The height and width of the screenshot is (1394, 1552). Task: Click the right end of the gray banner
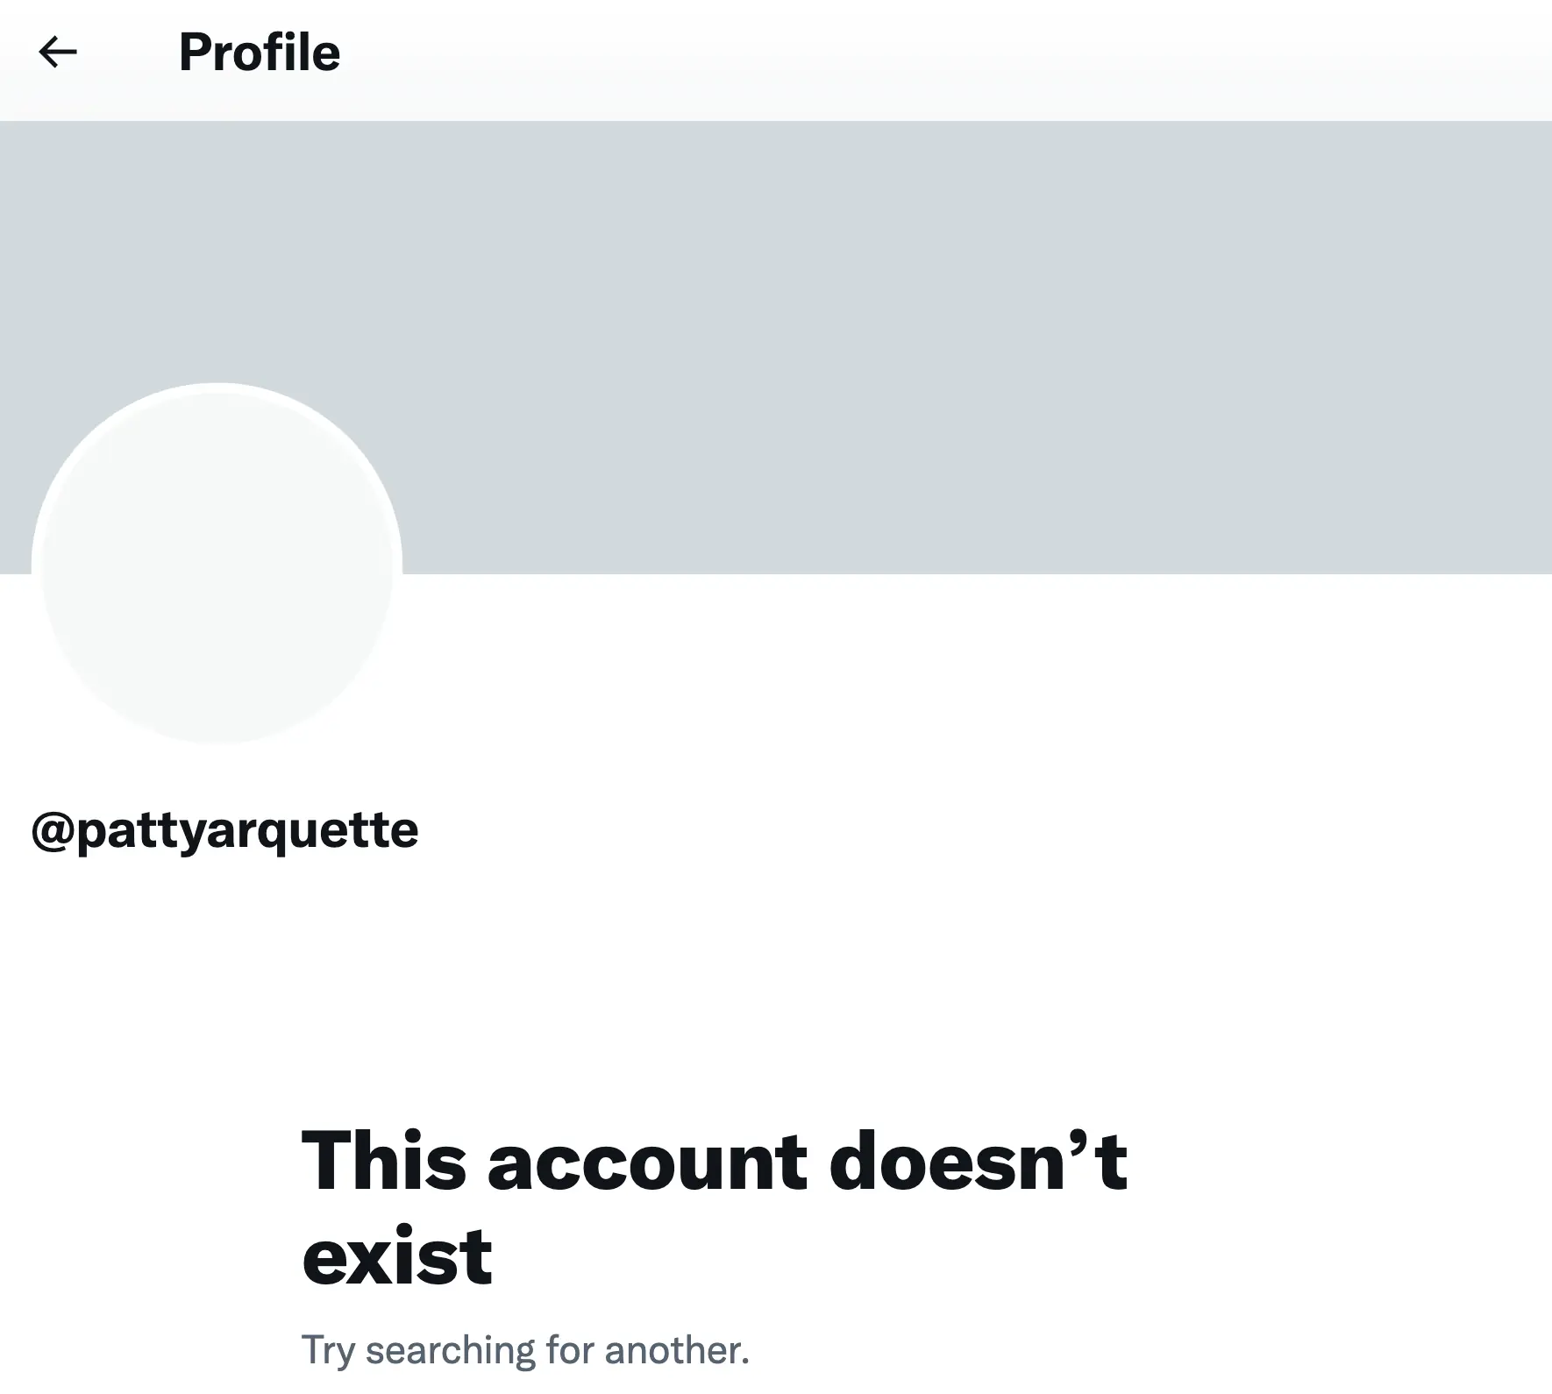coord(1491,351)
